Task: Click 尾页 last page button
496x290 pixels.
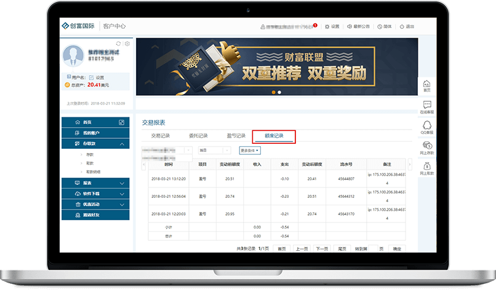Action: pos(342,249)
